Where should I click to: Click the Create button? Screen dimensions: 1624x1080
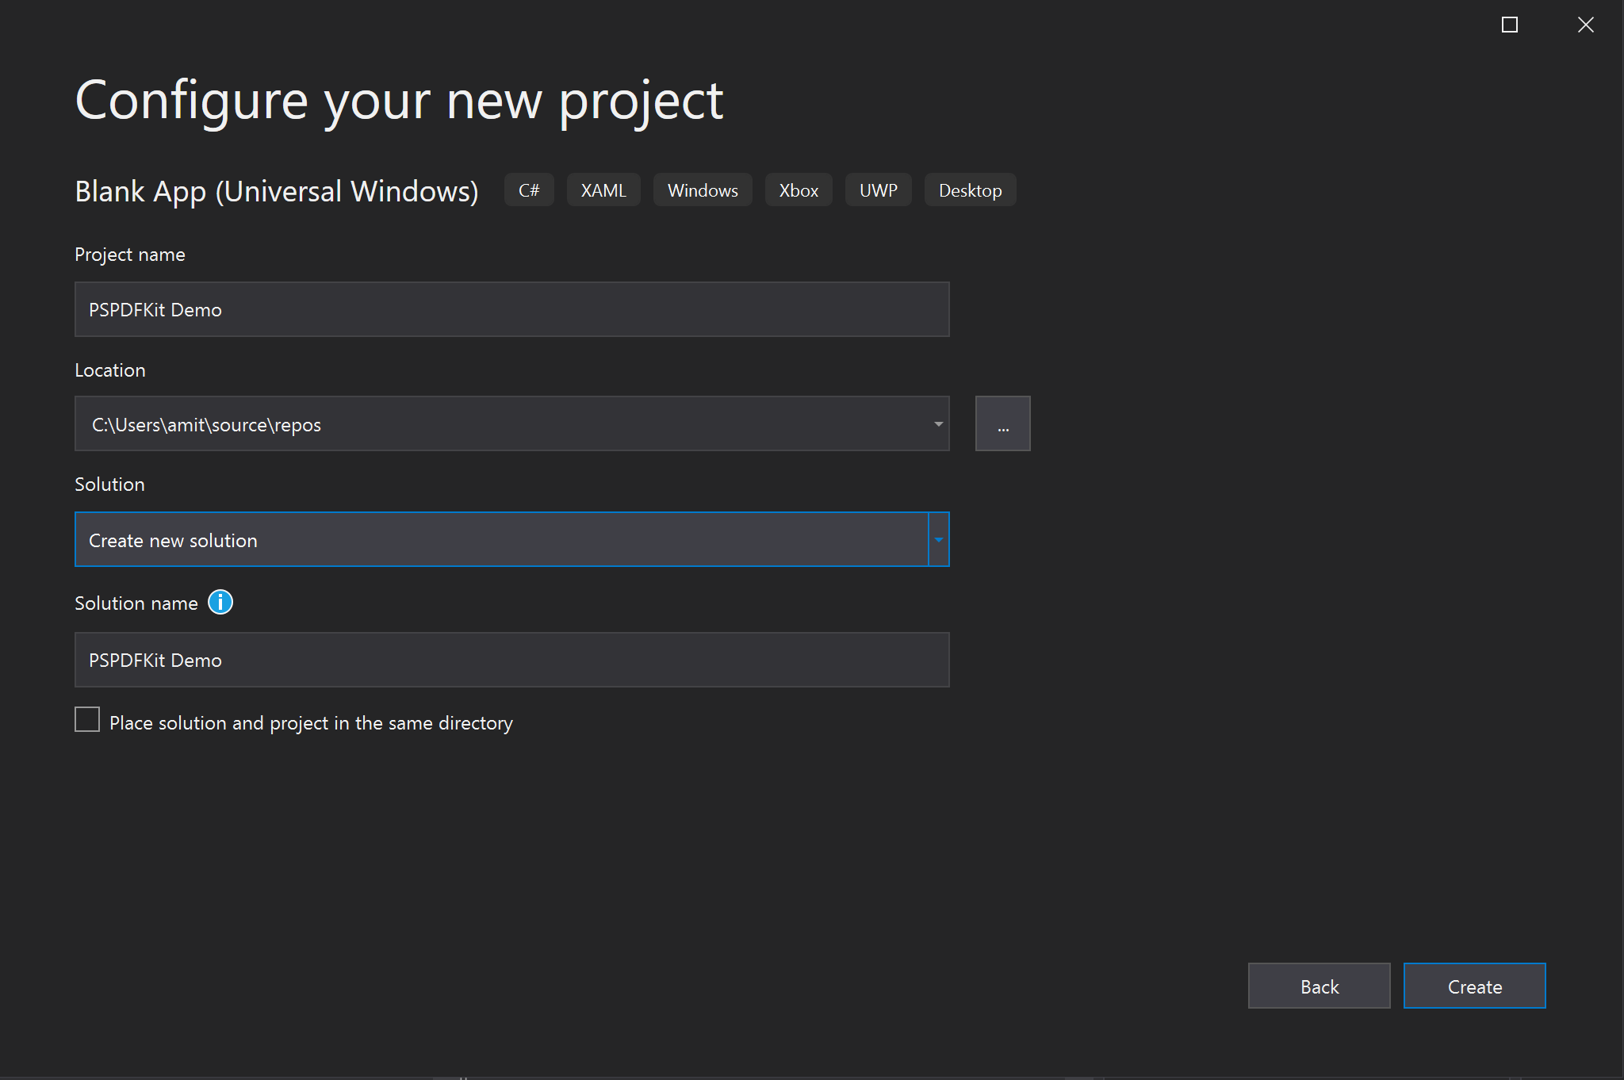(x=1475, y=986)
